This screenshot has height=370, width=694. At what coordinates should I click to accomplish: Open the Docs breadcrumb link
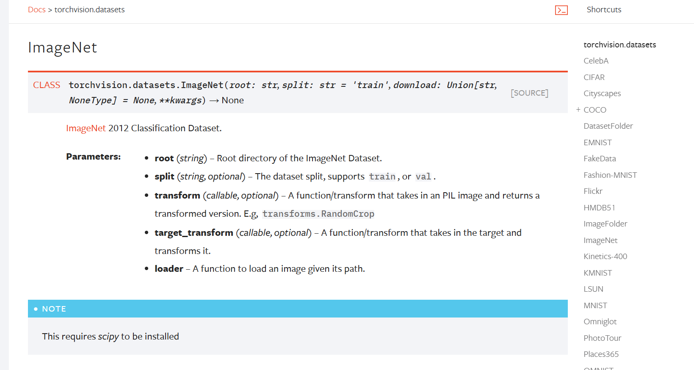[37, 10]
